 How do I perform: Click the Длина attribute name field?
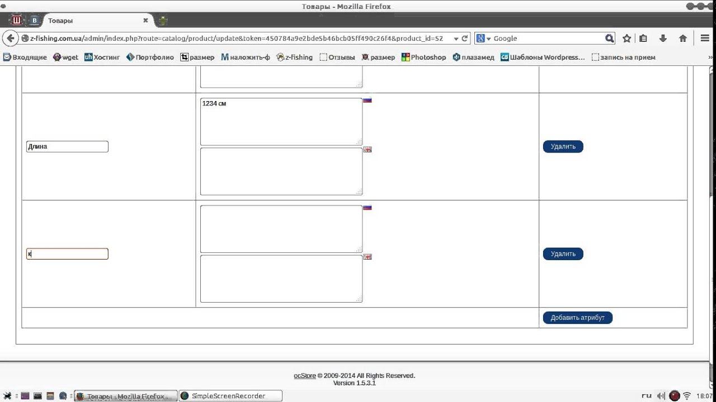pyautogui.click(x=67, y=146)
